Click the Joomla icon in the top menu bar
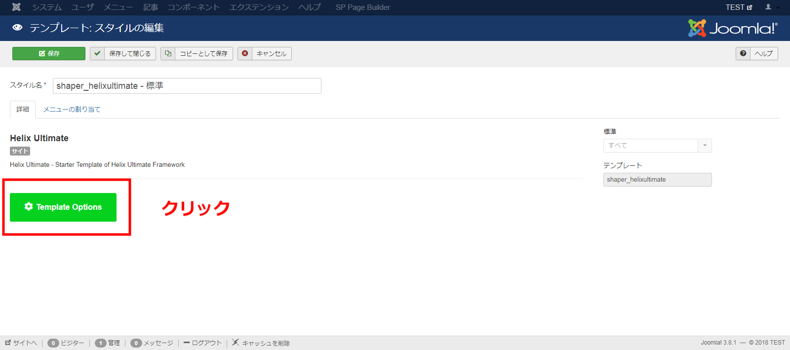 tap(16, 7)
